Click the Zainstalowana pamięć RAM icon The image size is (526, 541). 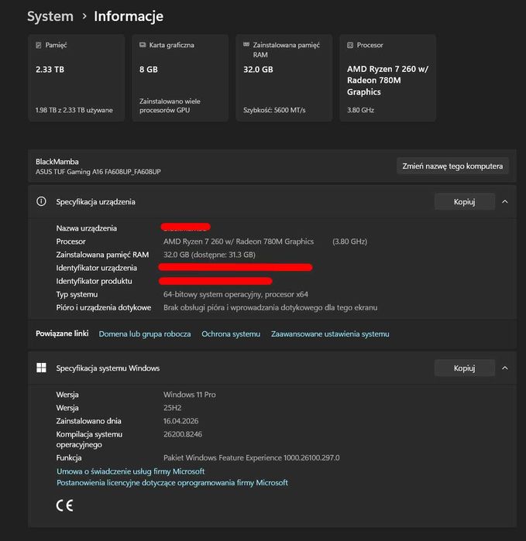246,45
